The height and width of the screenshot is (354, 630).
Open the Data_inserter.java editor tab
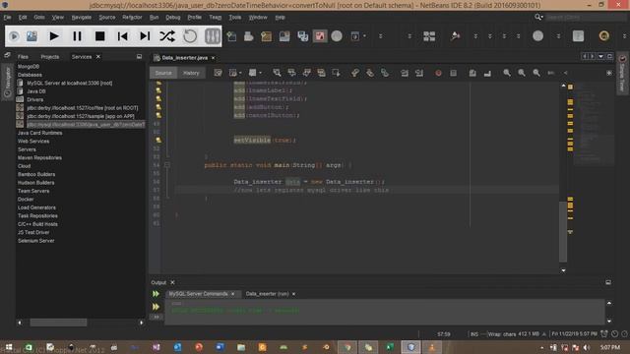[185, 58]
